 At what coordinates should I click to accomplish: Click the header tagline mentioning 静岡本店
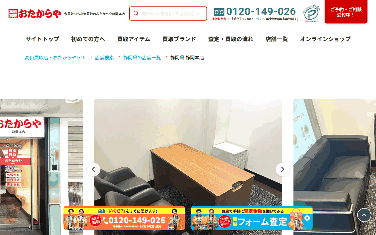pyautogui.click(x=94, y=14)
